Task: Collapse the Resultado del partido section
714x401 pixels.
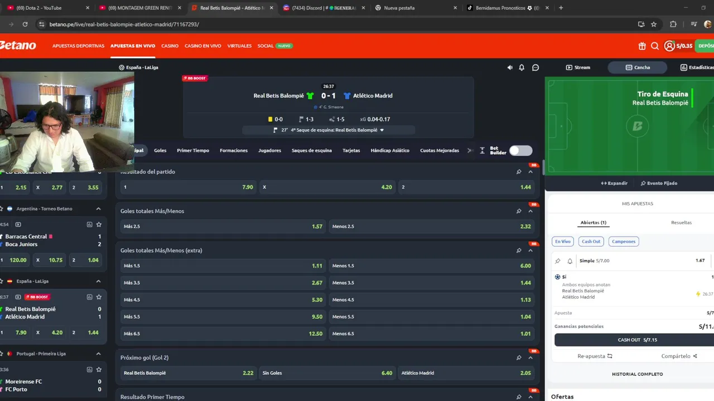Action: [530, 172]
